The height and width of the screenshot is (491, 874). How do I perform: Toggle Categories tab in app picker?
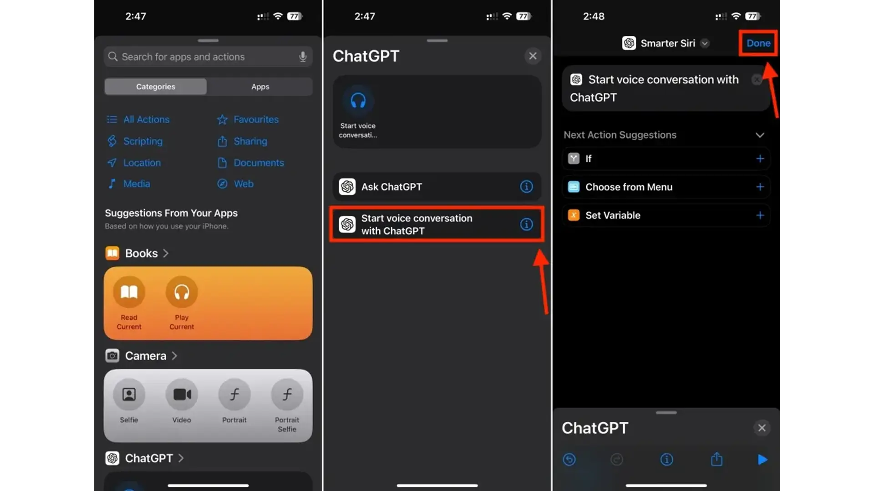click(x=156, y=86)
